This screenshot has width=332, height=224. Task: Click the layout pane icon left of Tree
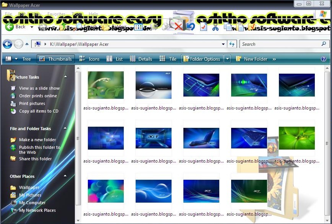pos(8,59)
